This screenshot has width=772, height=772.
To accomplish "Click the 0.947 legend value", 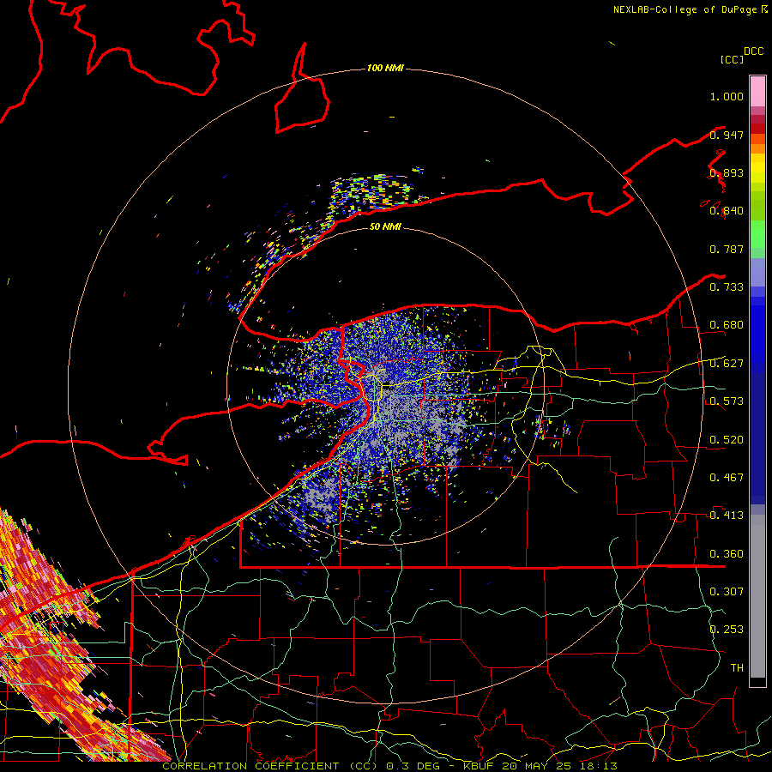I will pos(727,135).
